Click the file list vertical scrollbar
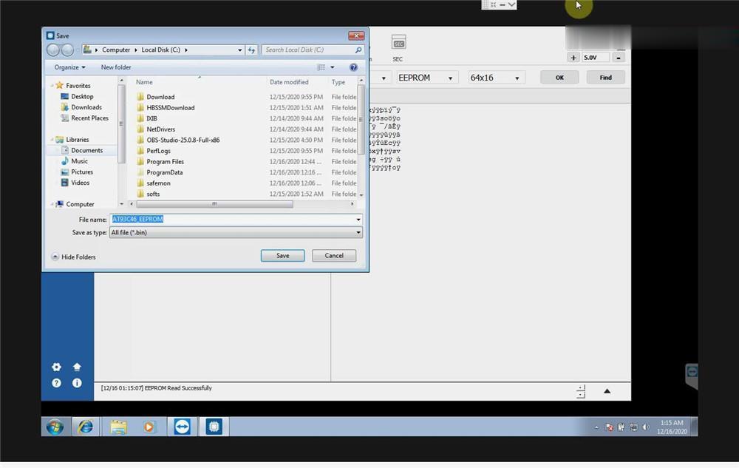 click(x=361, y=120)
